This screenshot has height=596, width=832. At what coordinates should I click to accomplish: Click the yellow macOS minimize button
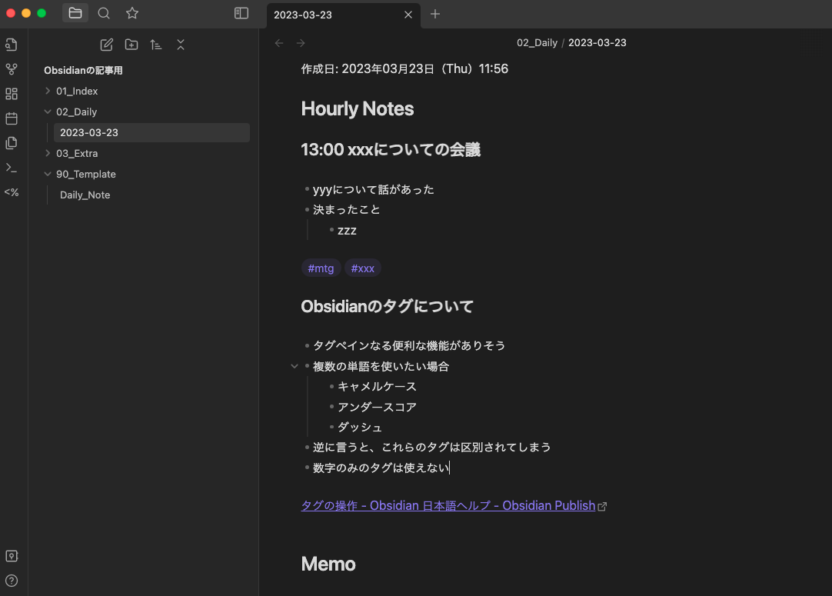26,13
